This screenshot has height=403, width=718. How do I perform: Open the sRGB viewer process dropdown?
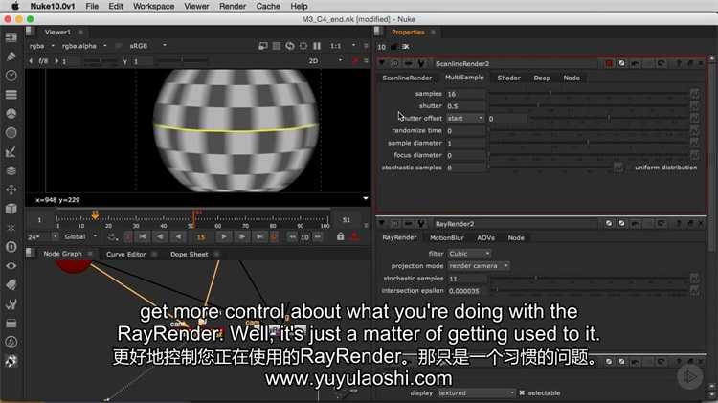pyautogui.click(x=147, y=46)
